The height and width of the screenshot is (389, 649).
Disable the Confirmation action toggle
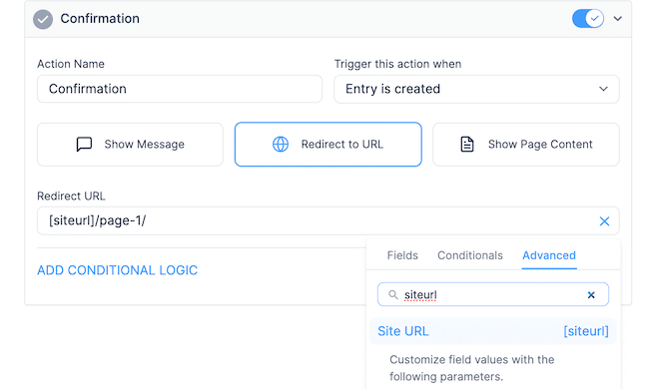[588, 19]
